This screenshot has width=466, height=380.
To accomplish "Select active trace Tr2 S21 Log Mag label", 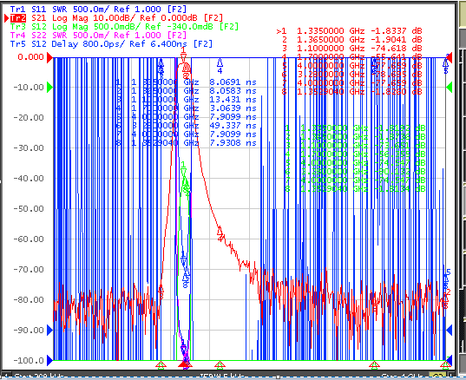I will tap(116, 18).
